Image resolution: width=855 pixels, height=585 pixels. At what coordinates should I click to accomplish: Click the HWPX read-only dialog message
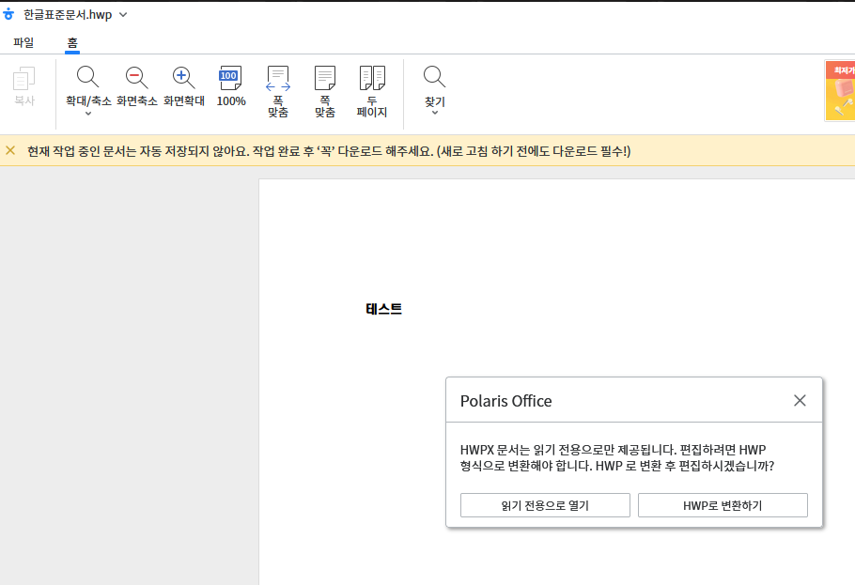click(617, 458)
